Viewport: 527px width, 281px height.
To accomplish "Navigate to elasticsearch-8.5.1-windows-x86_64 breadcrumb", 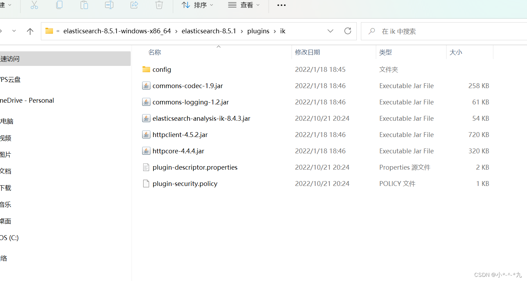I will 117,31.
